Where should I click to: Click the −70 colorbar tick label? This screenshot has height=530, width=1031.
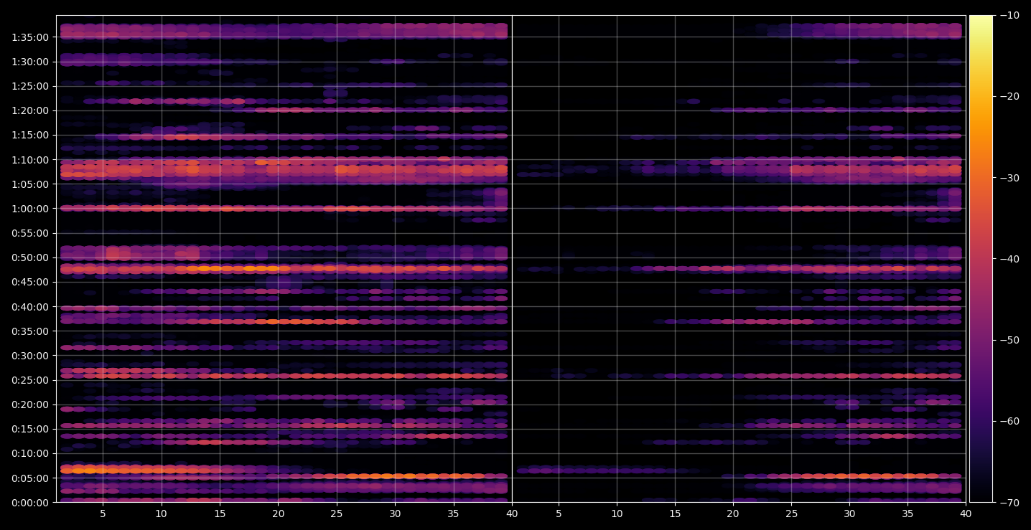pyautogui.click(x=1009, y=502)
